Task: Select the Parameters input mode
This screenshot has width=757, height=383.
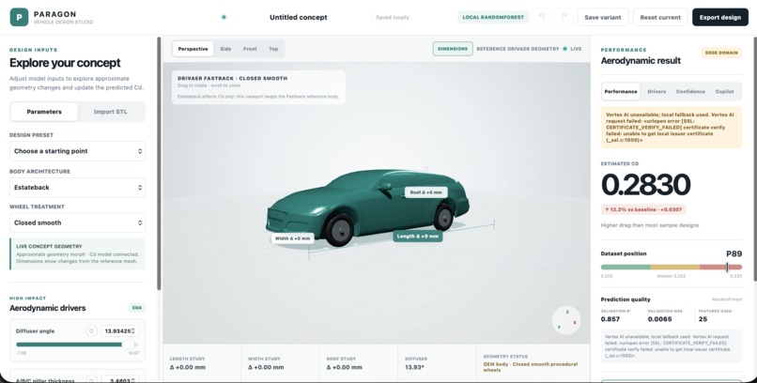Action: [44, 112]
